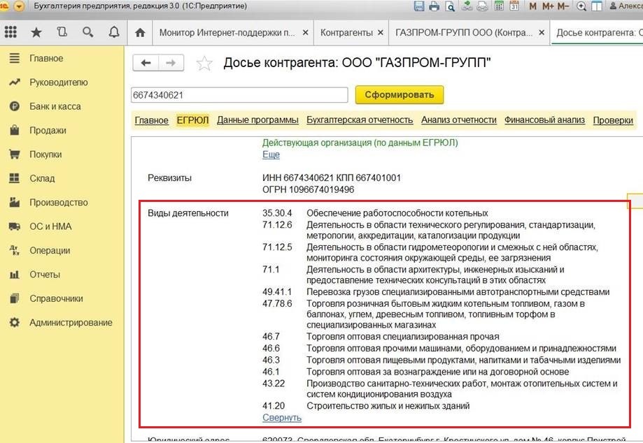Click the INN input field
643x443 pixels.
pos(239,95)
